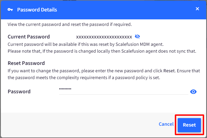
Task: Toggle new password visibility with the eye icon
Action: pos(193,92)
